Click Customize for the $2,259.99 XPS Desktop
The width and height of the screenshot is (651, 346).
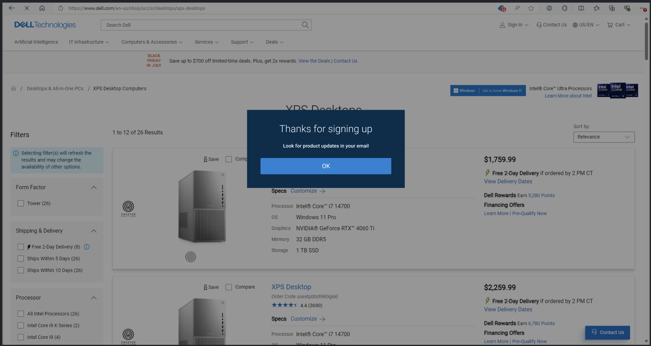click(x=308, y=319)
